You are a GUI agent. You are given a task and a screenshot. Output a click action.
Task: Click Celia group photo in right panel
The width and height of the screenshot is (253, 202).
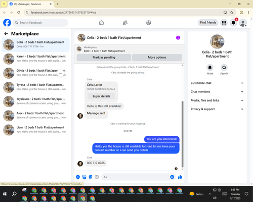pos(217,41)
